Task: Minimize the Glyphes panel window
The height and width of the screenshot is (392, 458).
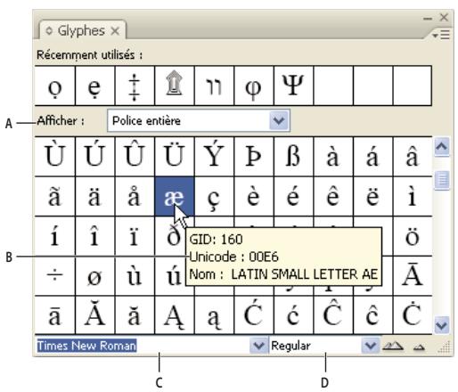Action: click(x=428, y=19)
